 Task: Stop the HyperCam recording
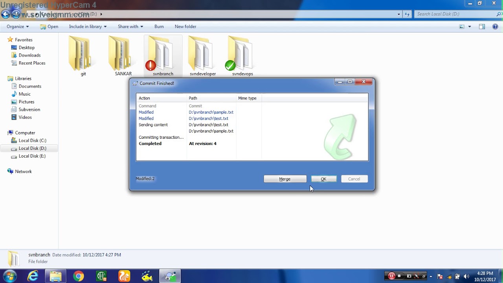tap(400, 276)
